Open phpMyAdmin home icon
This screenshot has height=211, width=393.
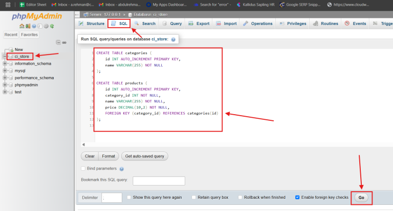(x=22, y=26)
